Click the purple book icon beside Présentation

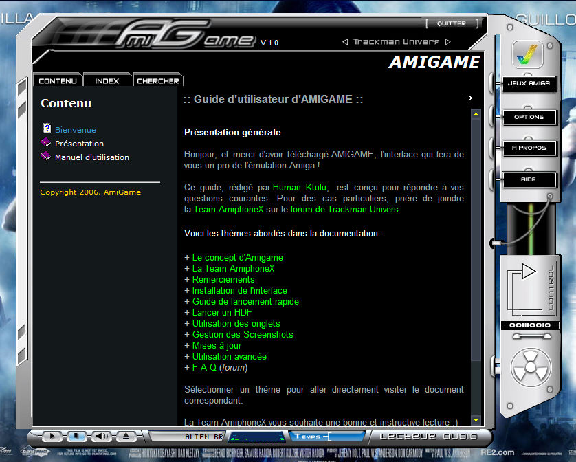46,142
